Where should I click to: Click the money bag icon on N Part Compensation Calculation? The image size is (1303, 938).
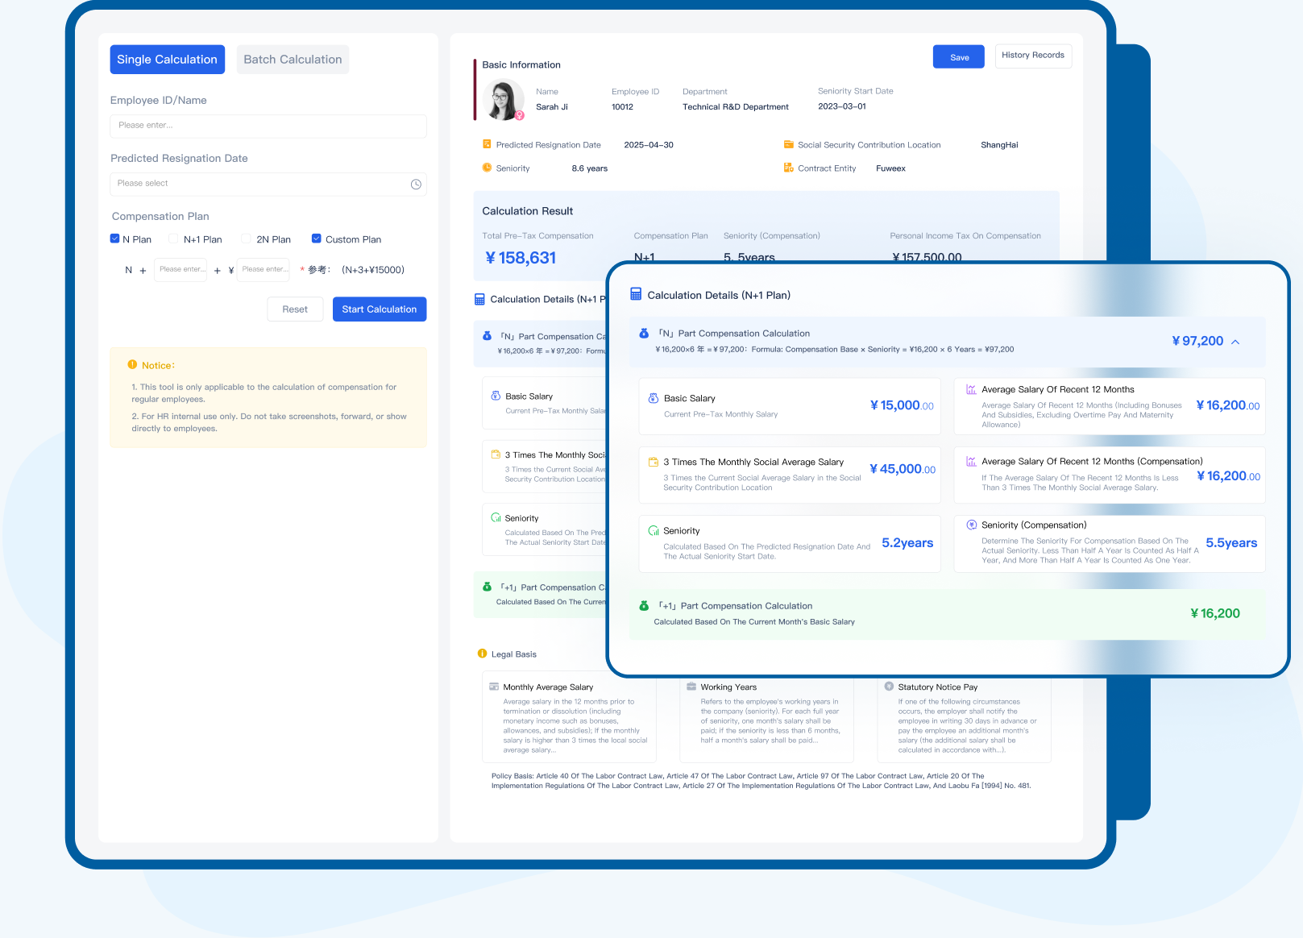(x=643, y=333)
